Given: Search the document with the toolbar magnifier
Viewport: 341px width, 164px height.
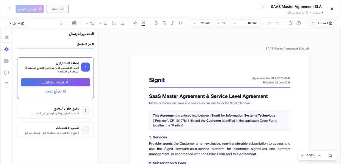Looking at the screenshot, I should tap(290, 23).
